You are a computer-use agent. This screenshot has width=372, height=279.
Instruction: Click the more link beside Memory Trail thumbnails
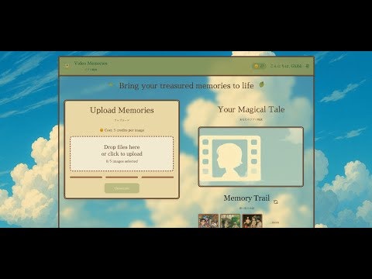coord(274,222)
